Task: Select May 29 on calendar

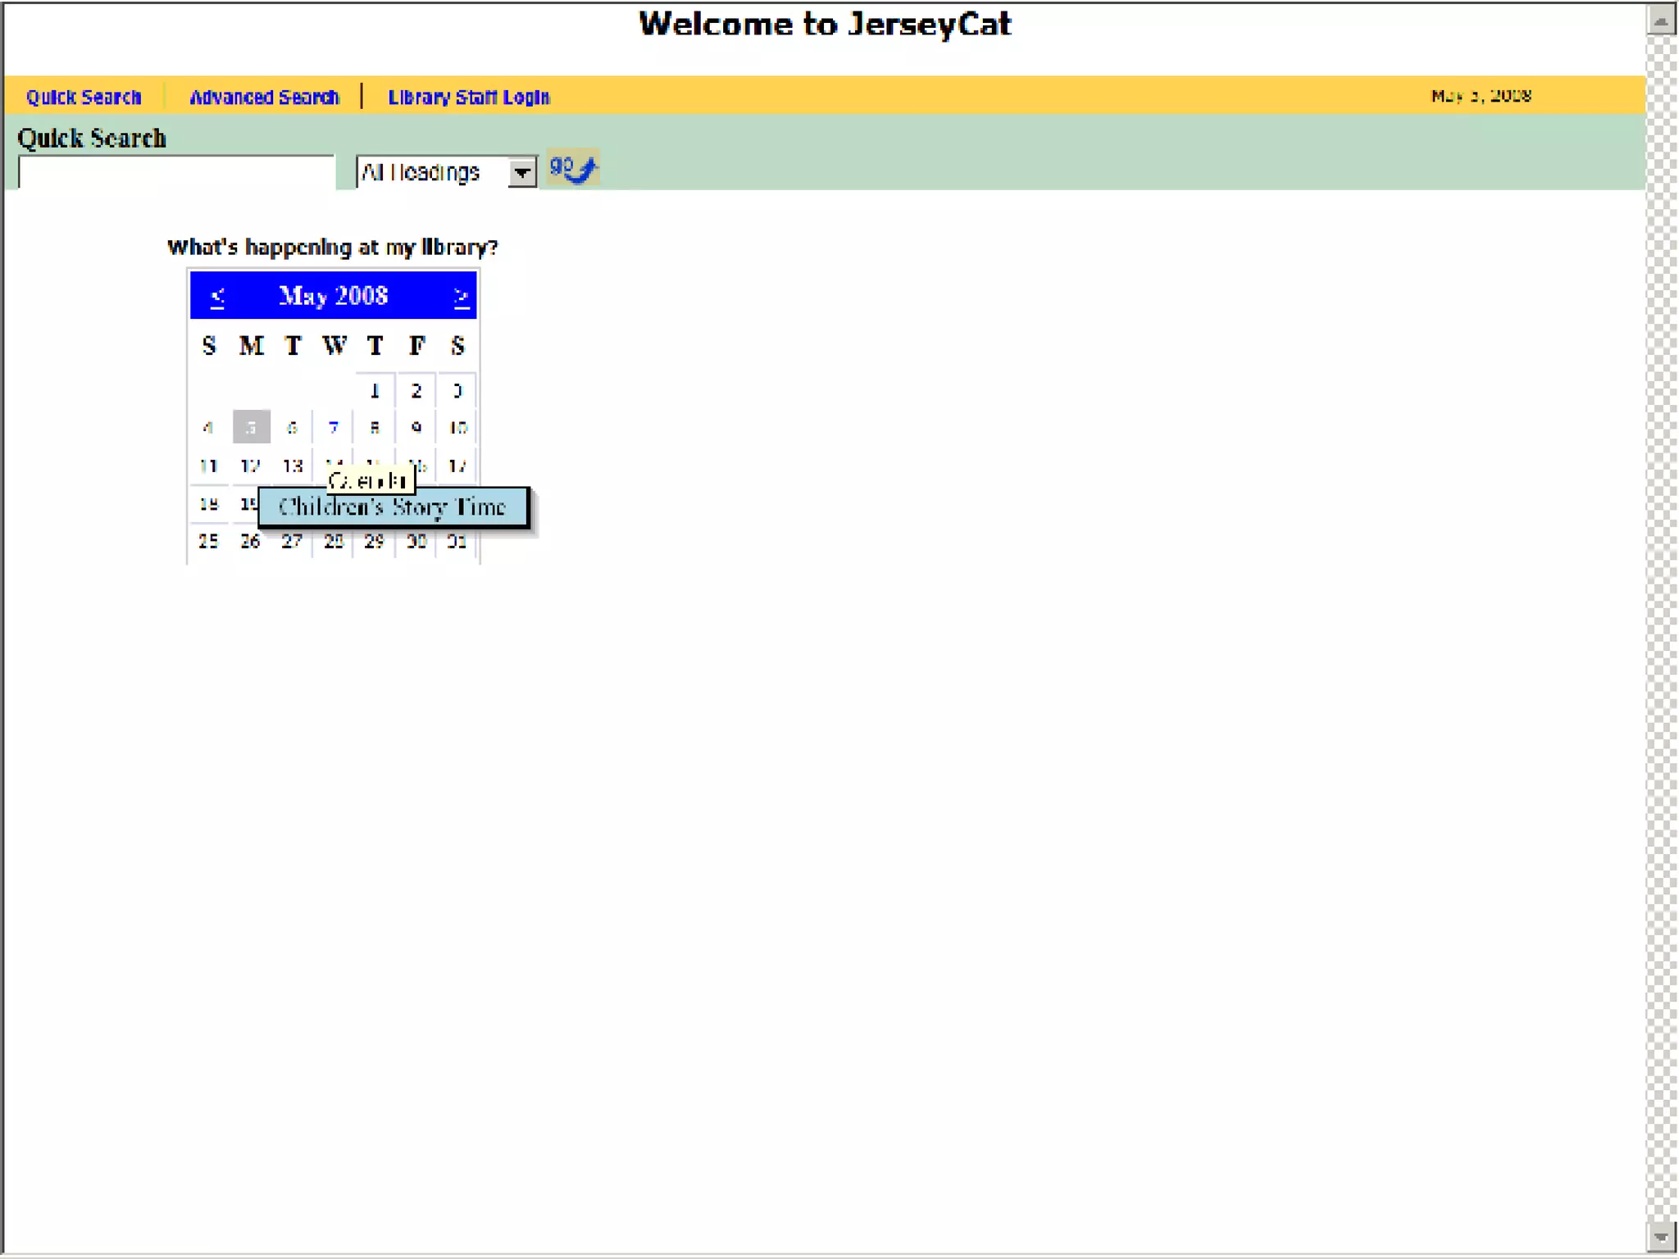Action: [x=375, y=542]
